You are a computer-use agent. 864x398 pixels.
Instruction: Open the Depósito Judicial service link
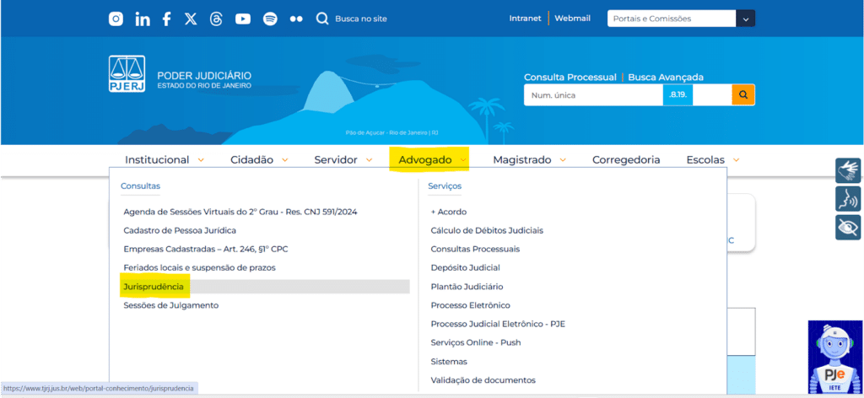(465, 267)
